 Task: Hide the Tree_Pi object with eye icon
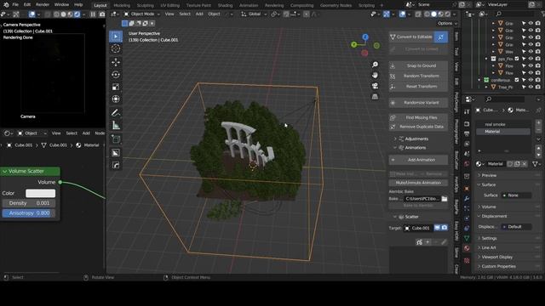click(531, 87)
